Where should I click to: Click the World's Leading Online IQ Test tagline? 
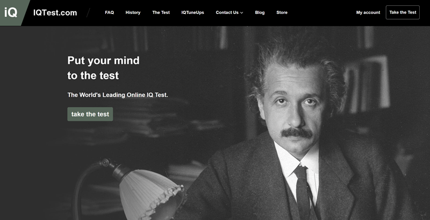(118, 95)
